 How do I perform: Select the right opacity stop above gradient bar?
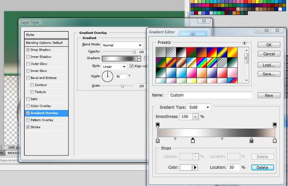275,125
